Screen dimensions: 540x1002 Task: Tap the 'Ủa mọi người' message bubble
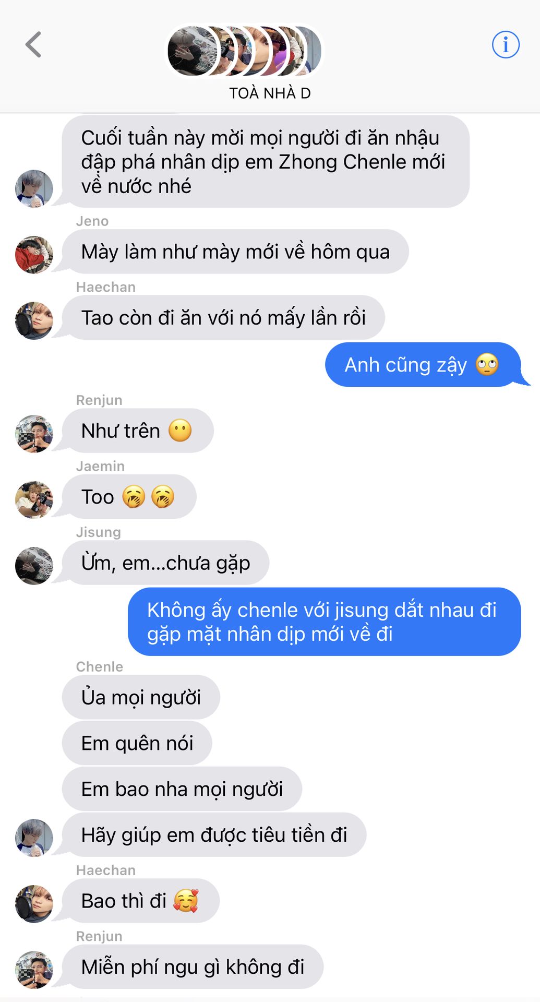pyautogui.click(x=141, y=697)
